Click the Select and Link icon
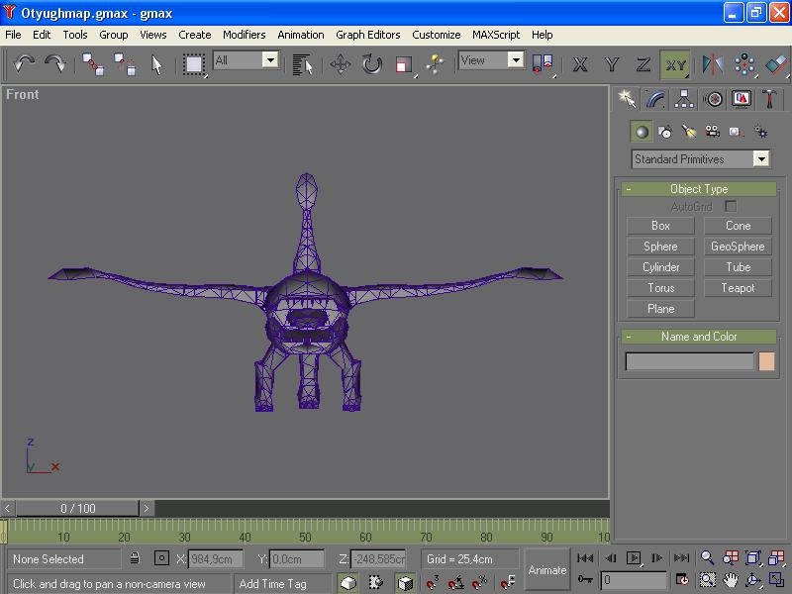 click(x=93, y=64)
